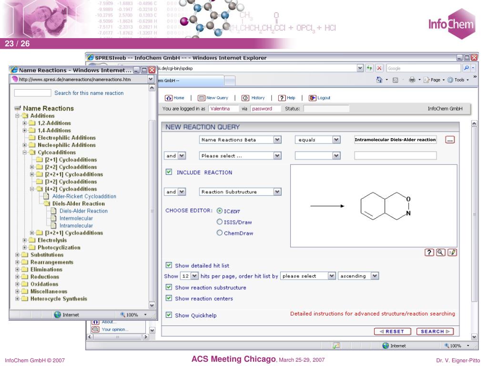Click the pencil edit structure icon
This screenshot has width=488, height=366.
(452, 253)
